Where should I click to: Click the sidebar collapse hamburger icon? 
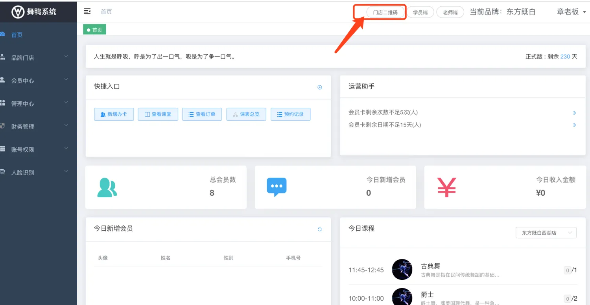point(87,11)
